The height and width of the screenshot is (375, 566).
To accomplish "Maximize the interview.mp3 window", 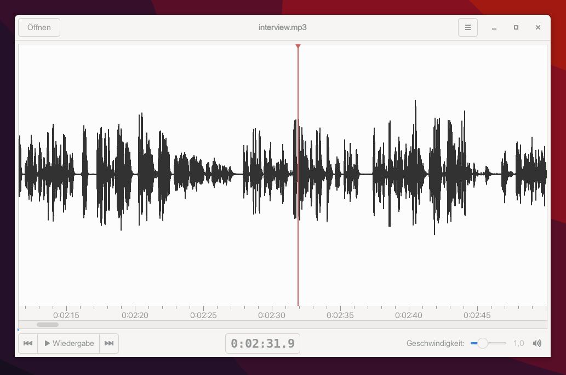I will tap(516, 27).
